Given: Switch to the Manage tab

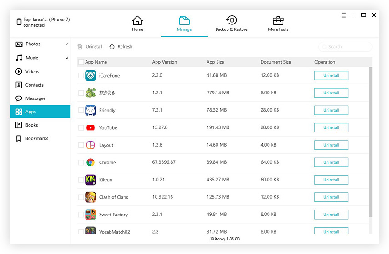Looking at the screenshot, I should click(x=184, y=24).
